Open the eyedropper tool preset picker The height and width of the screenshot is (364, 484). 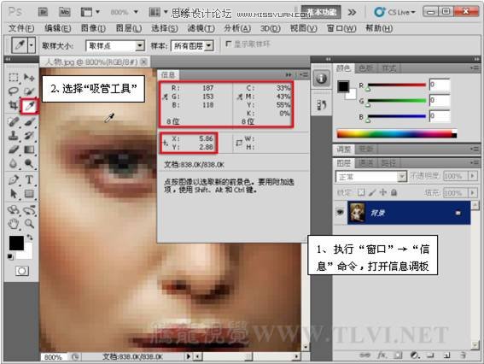[x=32, y=45]
